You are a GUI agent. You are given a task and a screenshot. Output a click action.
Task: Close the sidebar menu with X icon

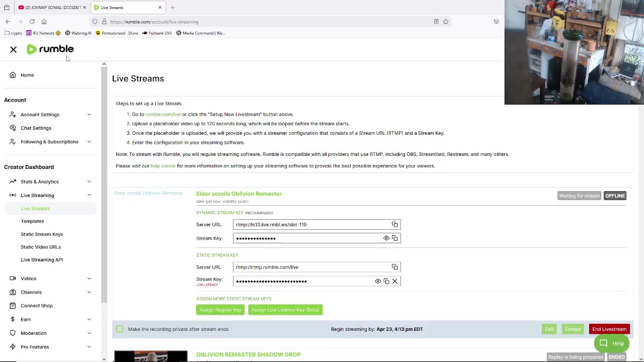pyautogui.click(x=14, y=49)
